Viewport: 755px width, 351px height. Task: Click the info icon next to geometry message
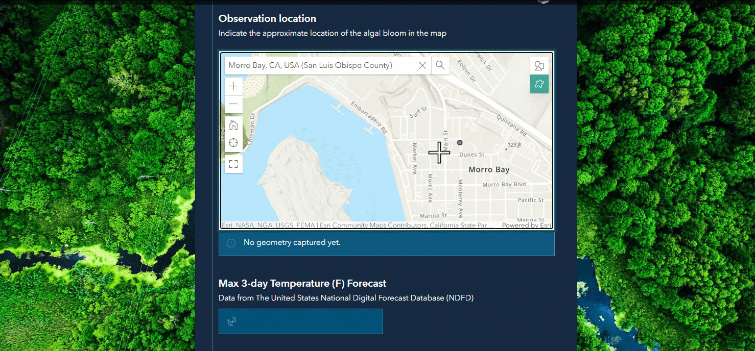coord(230,243)
